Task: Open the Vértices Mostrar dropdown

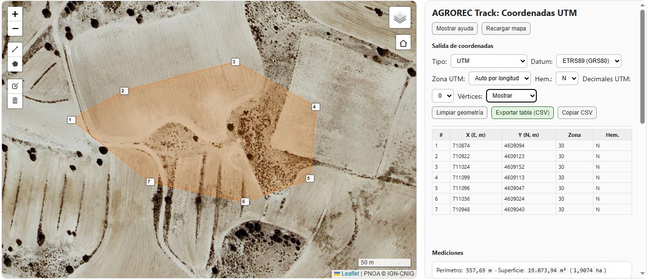Action: [511, 96]
